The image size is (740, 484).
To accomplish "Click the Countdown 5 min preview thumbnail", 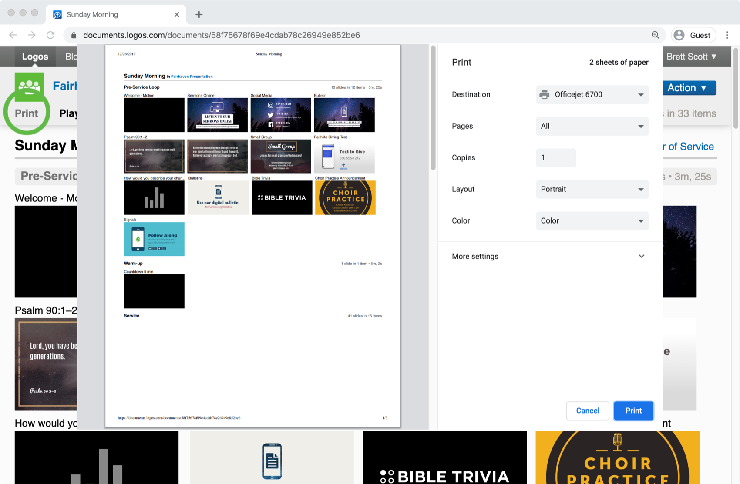I will pos(154,291).
